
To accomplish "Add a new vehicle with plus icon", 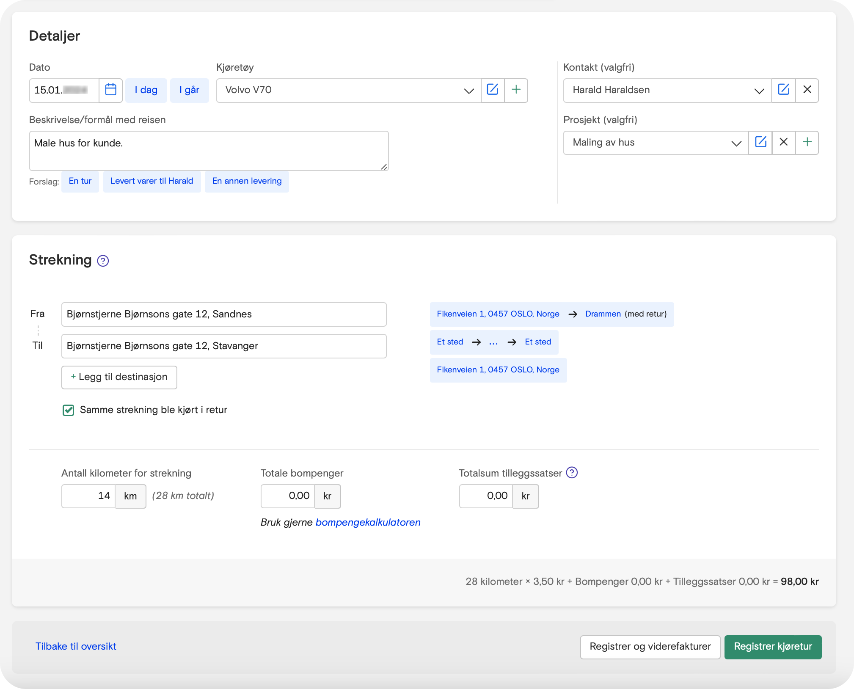I will coord(516,90).
